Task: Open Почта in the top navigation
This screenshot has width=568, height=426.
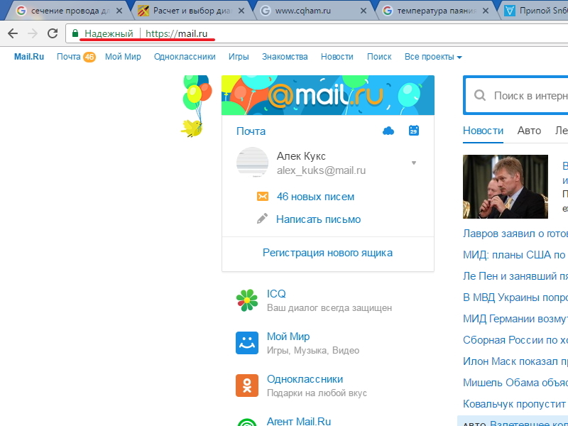Action: point(68,57)
